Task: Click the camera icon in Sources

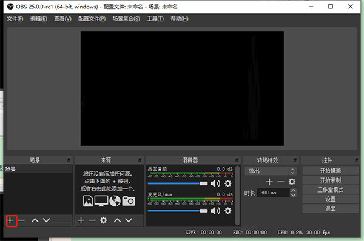Action: point(129,201)
